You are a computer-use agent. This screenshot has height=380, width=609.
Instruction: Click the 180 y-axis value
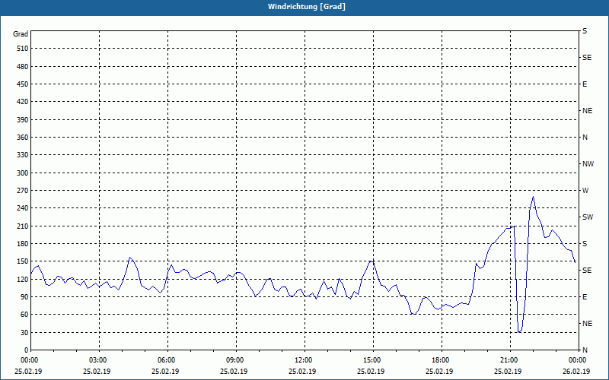click(22, 243)
